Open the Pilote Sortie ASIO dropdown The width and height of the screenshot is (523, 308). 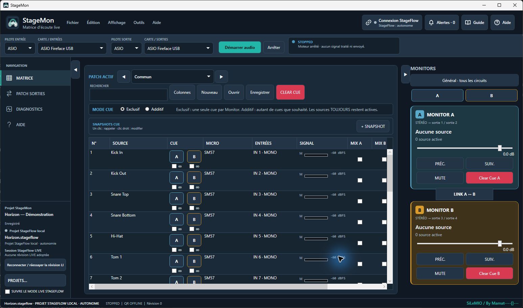coord(126,48)
